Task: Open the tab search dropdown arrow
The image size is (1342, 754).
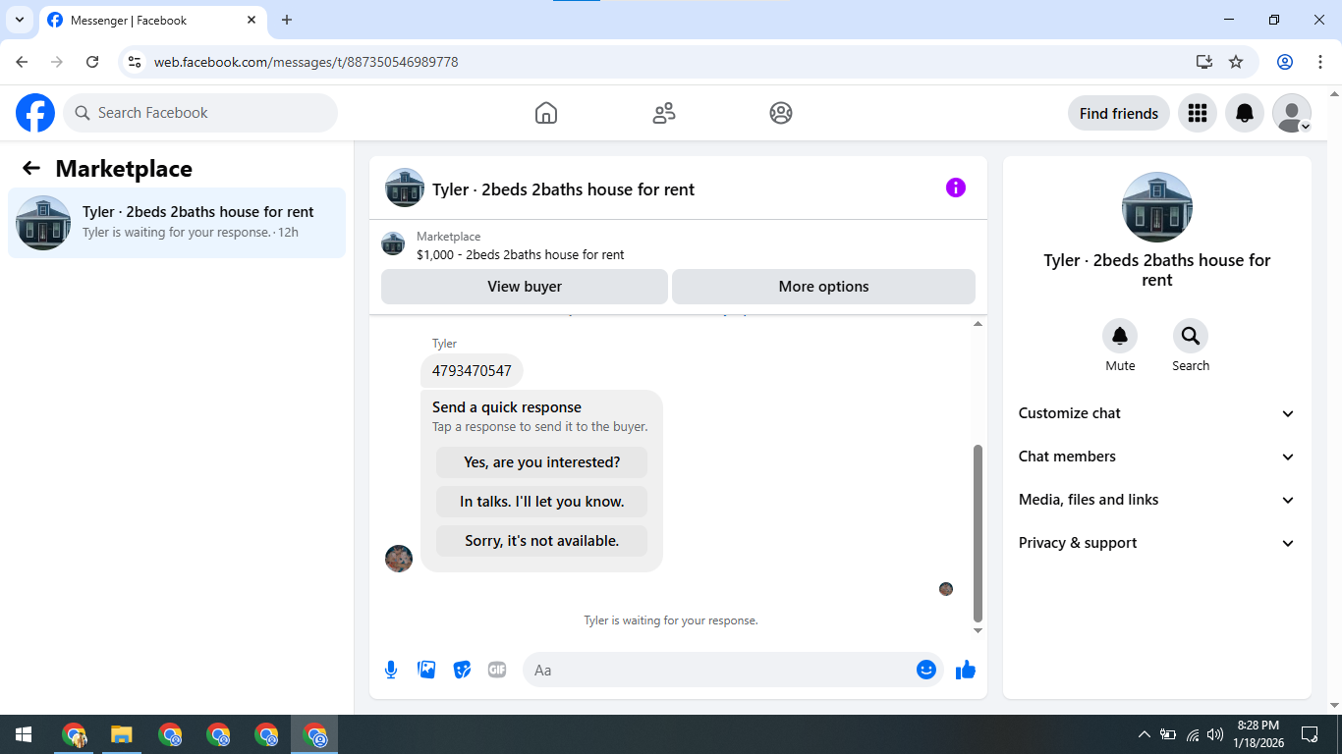Action: pyautogui.click(x=19, y=21)
